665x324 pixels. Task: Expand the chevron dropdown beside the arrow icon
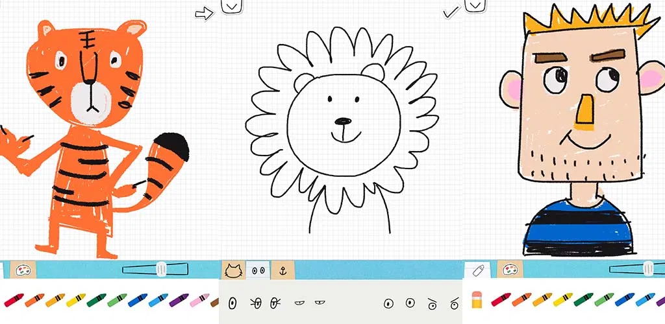(232, 6)
